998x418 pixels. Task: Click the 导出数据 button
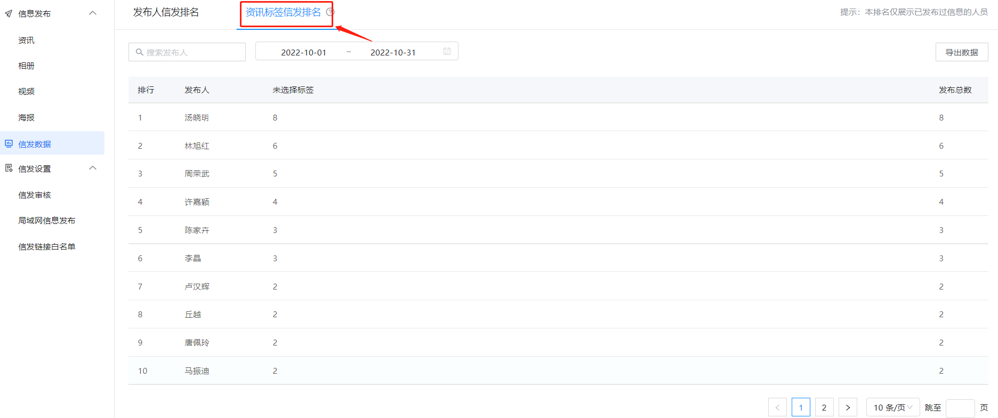tap(962, 52)
